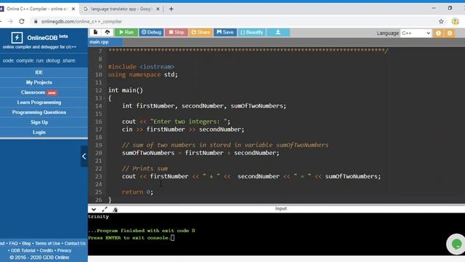Open the Language dropdown showing C++

(x=416, y=33)
